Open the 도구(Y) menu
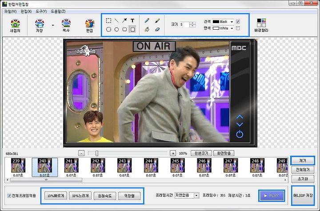The image size is (320, 211). pos(41,12)
